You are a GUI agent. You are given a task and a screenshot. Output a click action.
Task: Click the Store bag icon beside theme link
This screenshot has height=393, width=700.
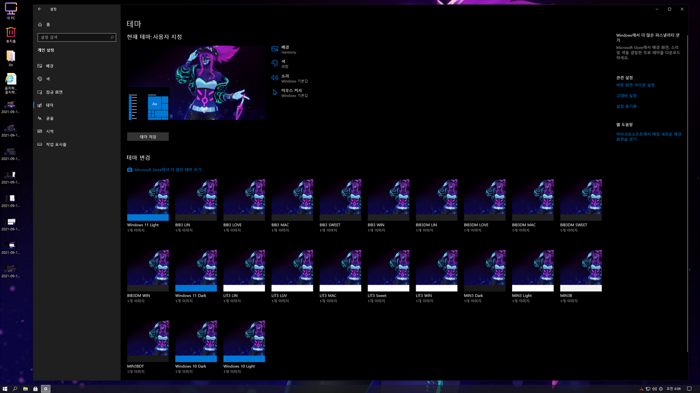[x=130, y=170]
